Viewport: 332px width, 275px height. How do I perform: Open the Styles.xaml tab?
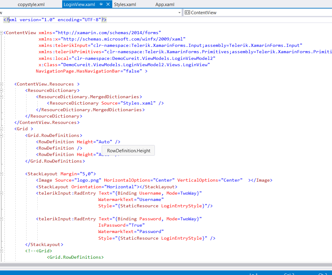125,5
